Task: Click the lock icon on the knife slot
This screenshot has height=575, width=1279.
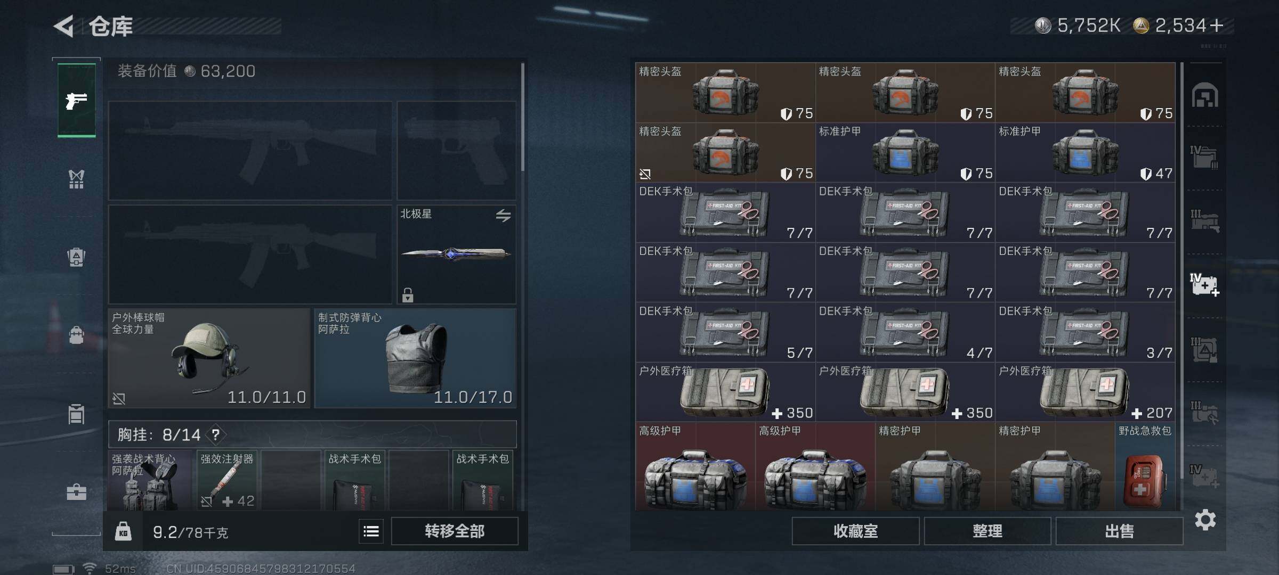Action: (408, 295)
